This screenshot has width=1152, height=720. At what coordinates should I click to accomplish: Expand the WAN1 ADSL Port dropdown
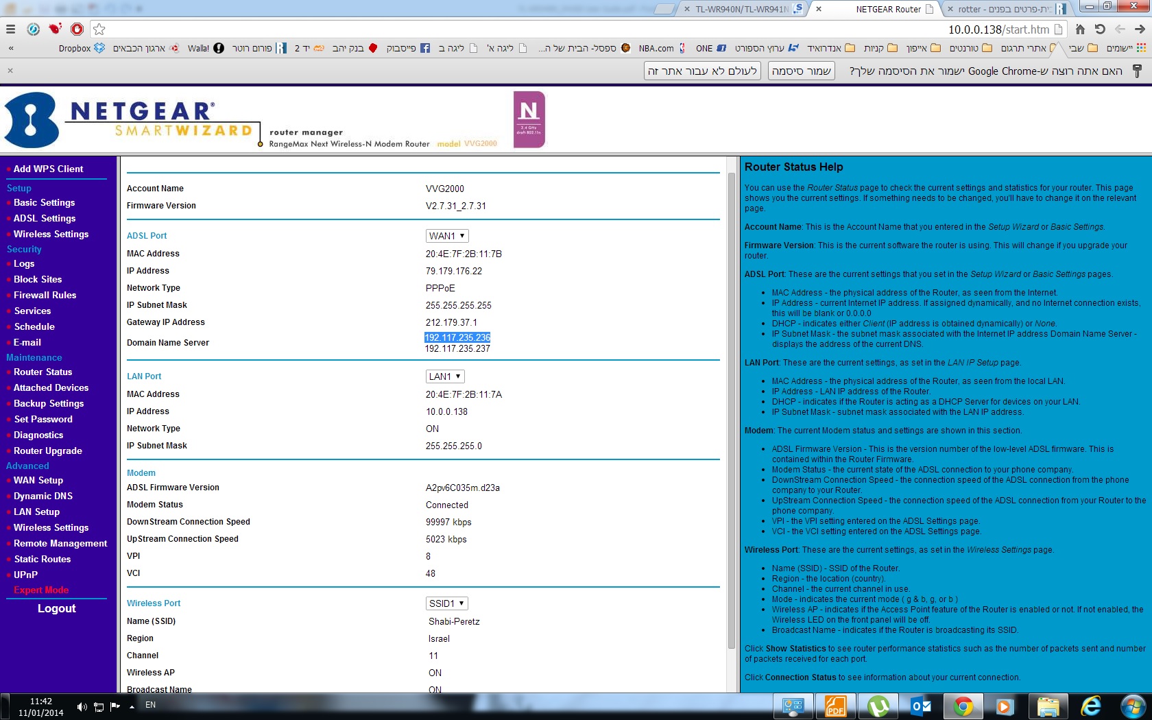pyautogui.click(x=446, y=236)
